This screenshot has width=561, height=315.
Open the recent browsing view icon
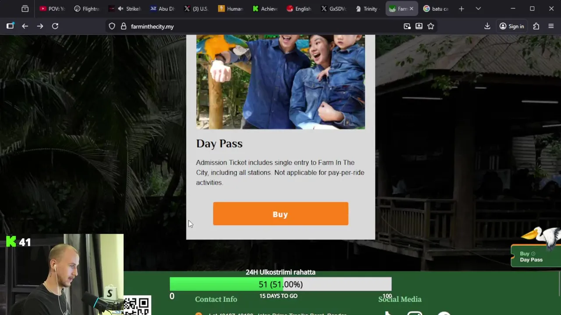click(25, 9)
